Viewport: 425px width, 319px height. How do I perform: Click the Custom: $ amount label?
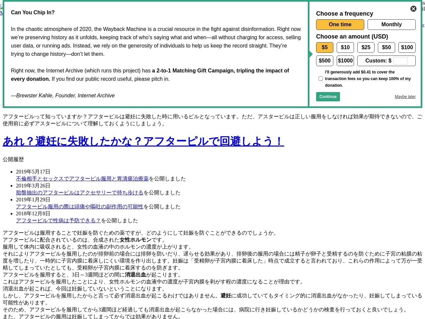pyautogui.click(x=378, y=61)
